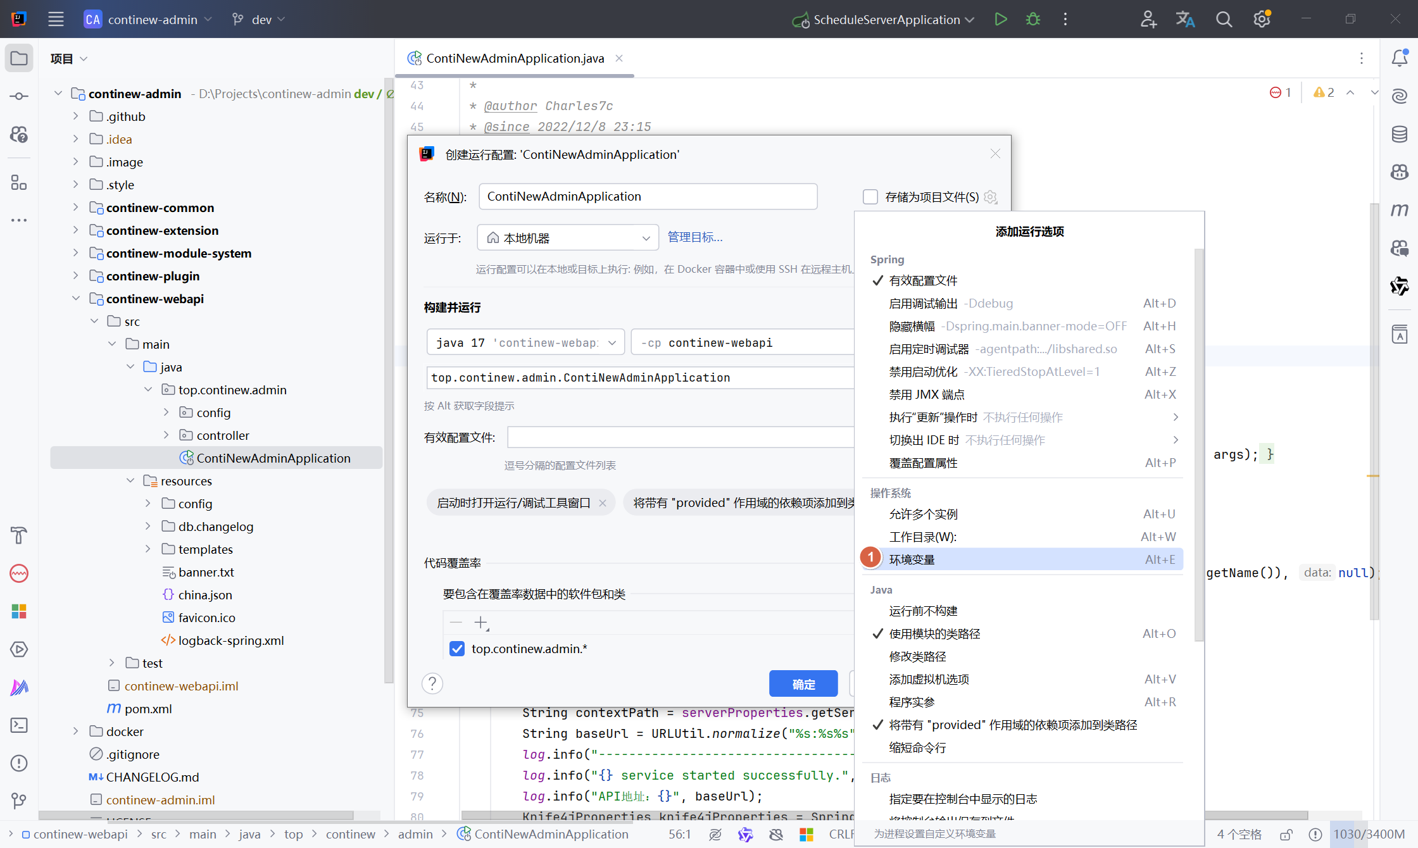Toggle 使用模块的类路径 option
This screenshot has height=848, width=1418.
click(1022, 634)
